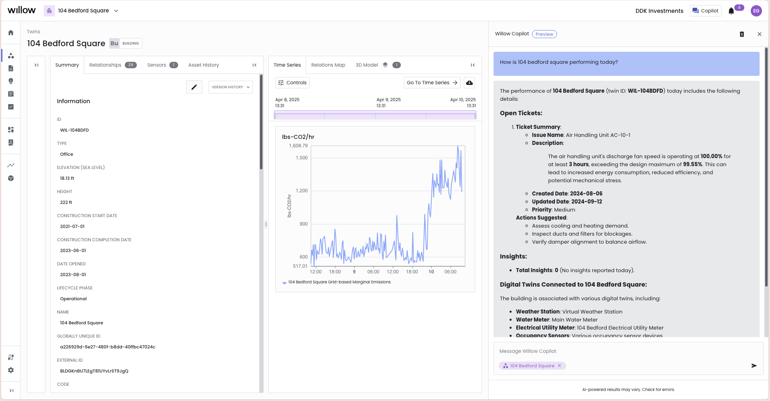This screenshot has width=770, height=401.
Task: Open Insights lightbulb icon in sidebar
Action: 11,81
